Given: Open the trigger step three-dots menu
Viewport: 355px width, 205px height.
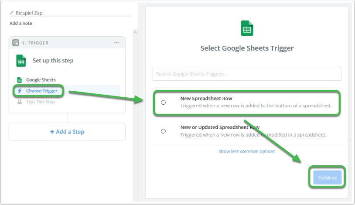Looking at the screenshot, I should 116,43.
